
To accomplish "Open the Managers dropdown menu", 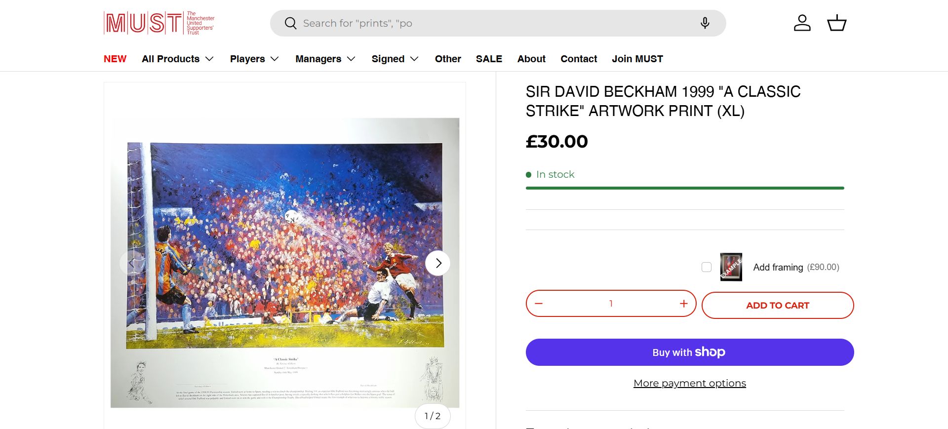I will click(325, 59).
